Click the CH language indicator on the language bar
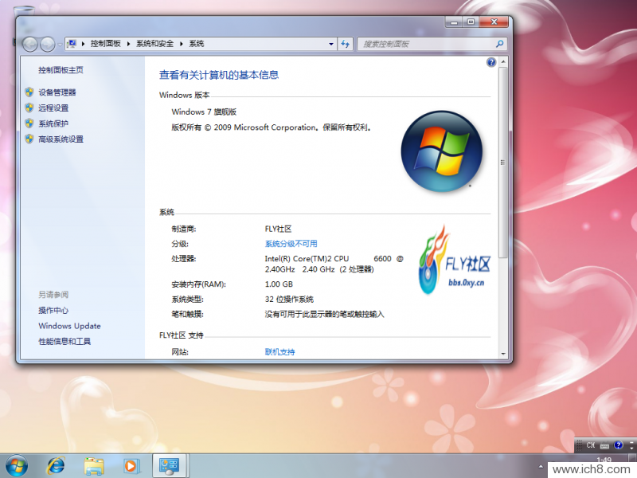 (x=590, y=445)
